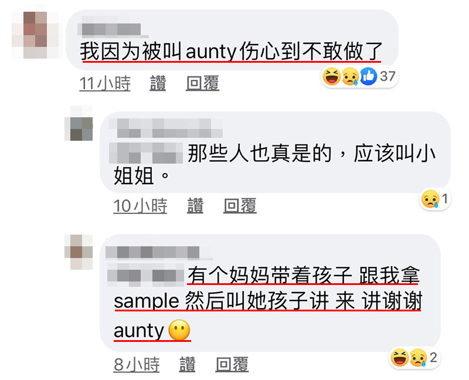Open the 37 reactions count
This screenshot has width=469, height=380.
[388, 76]
